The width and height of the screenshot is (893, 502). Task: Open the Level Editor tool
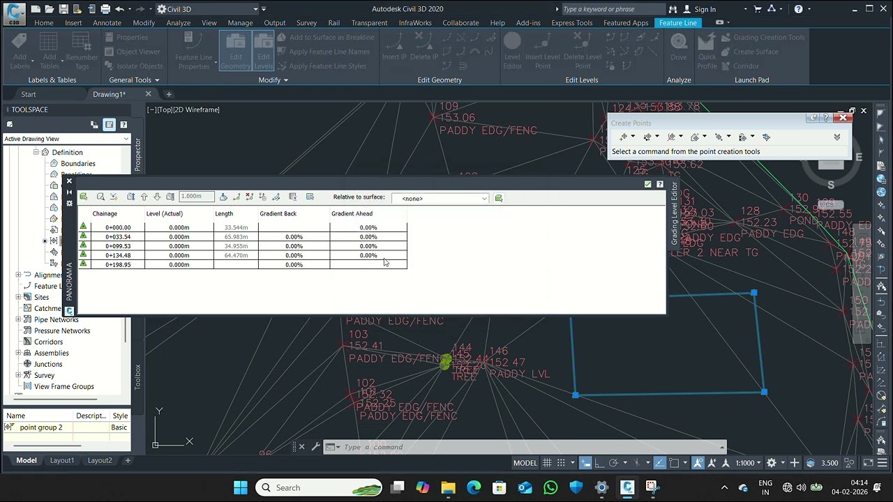pyautogui.click(x=512, y=51)
